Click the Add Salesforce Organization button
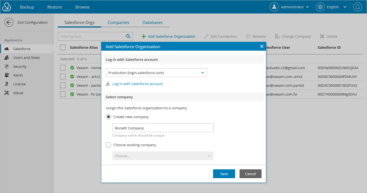This screenshot has height=193, width=367. [168, 36]
